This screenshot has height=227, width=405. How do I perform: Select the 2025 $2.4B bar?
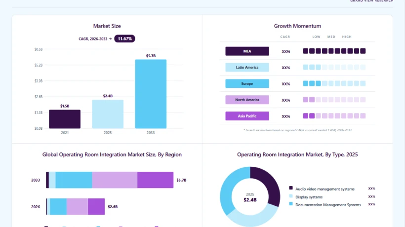(x=108, y=114)
